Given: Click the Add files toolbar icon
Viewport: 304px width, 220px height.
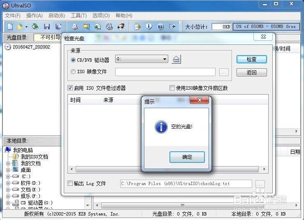Looking at the screenshot, I should 137,27.
